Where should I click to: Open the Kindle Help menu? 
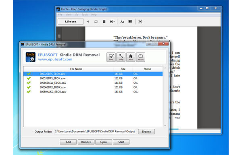(x=94, y=14)
